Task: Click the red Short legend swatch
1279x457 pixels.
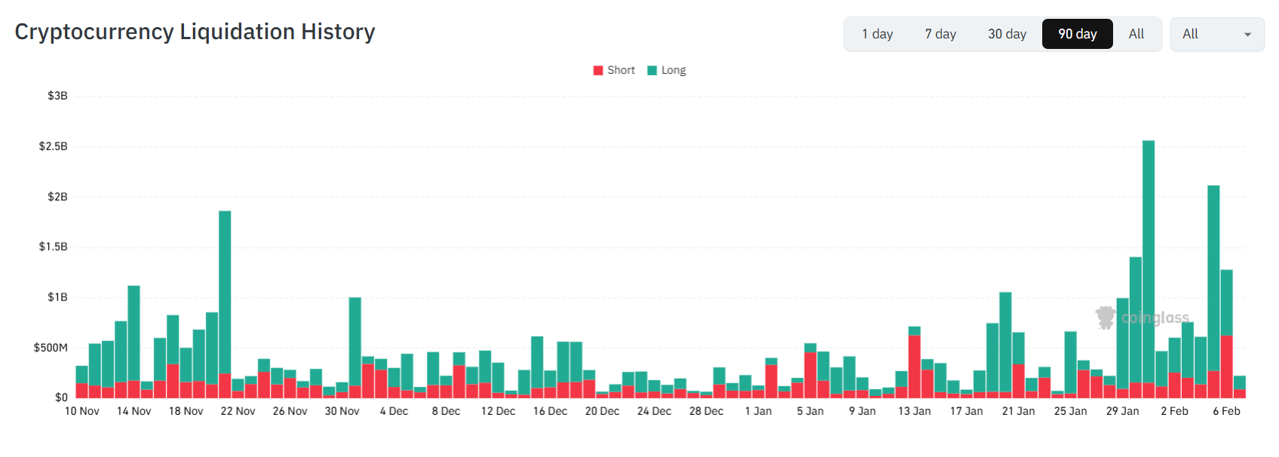Action: tap(598, 70)
